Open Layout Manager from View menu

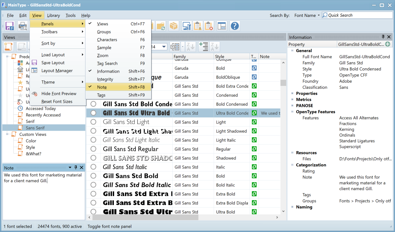[58, 71]
